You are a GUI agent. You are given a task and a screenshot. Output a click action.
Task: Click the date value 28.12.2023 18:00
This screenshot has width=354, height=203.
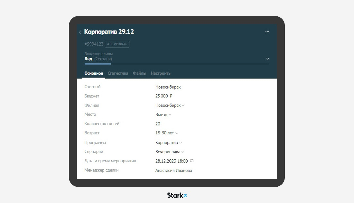(x=172, y=161)
